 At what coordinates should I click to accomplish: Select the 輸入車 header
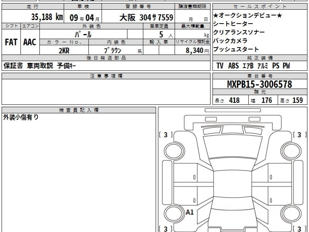tap(159, 42)
